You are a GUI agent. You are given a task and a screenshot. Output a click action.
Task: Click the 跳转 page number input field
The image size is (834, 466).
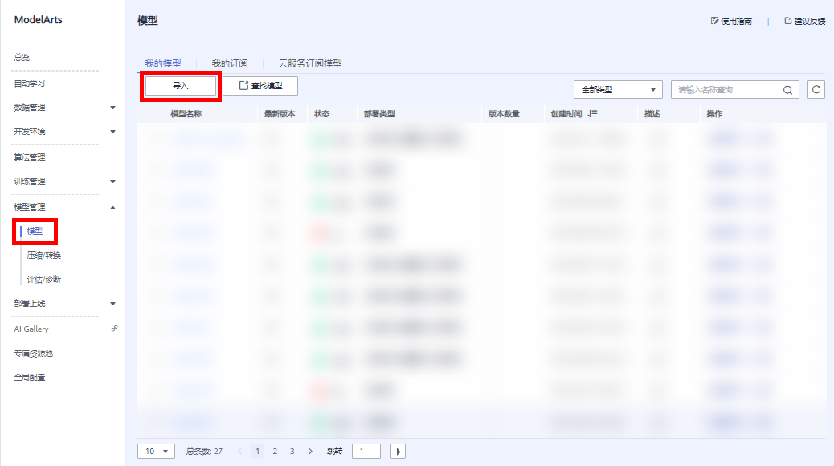[x=366, y=451]
